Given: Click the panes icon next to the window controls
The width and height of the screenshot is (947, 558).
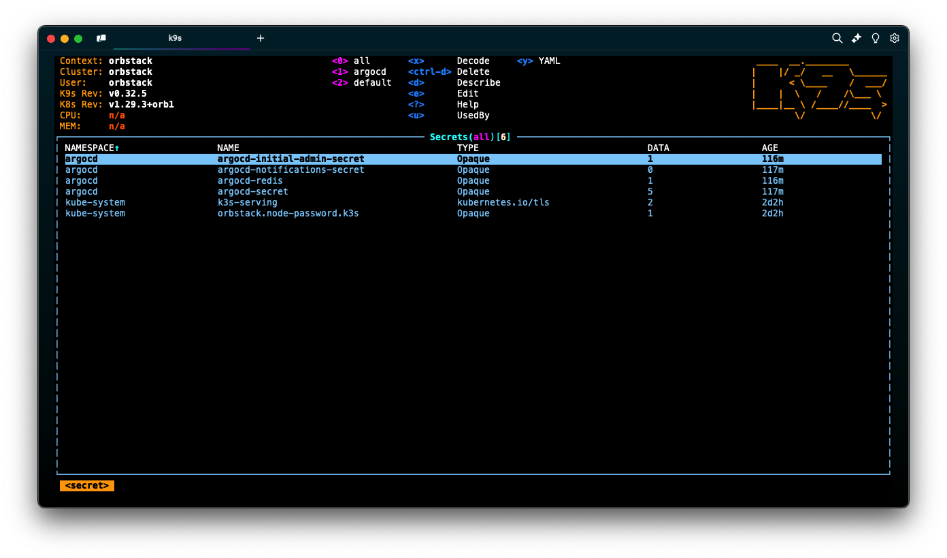Looking at the screenshot, I should click(101, 38).
